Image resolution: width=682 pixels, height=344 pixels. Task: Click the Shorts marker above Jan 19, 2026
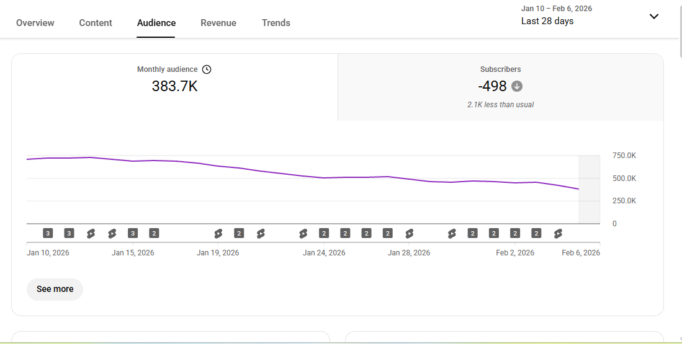218,233
